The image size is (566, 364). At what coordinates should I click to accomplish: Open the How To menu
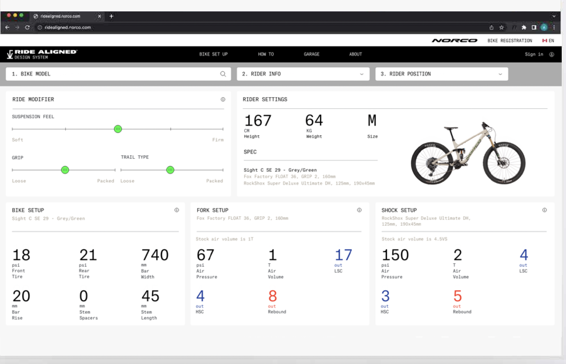[x=266, y=54]
